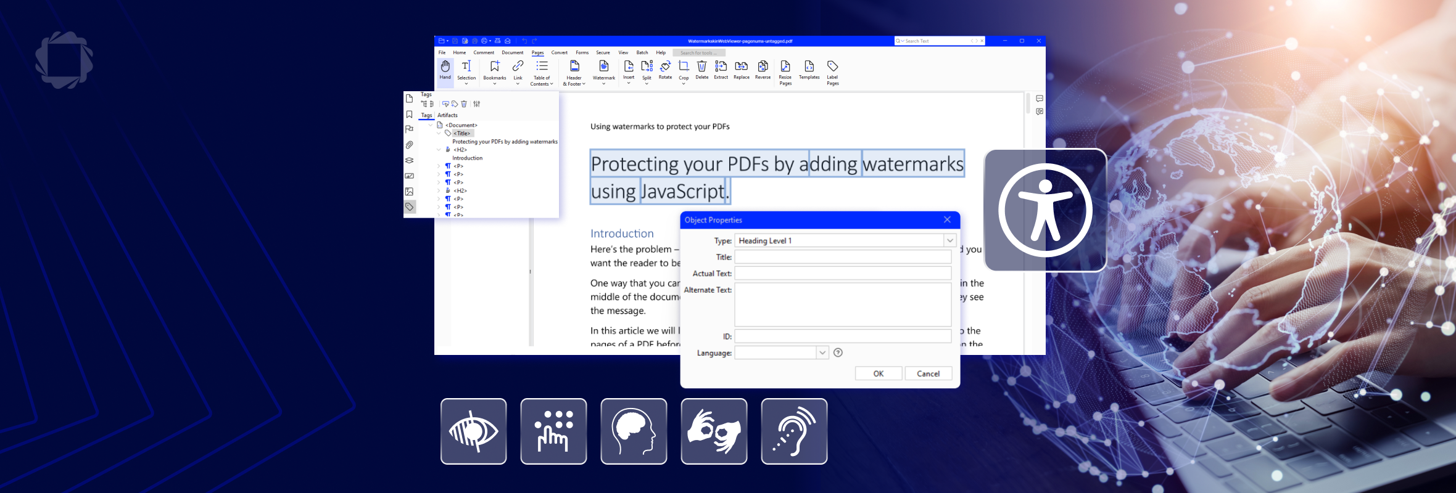
Task: Open the layers side panel icon
Action: pyautogui.click(x=409, y=160)
